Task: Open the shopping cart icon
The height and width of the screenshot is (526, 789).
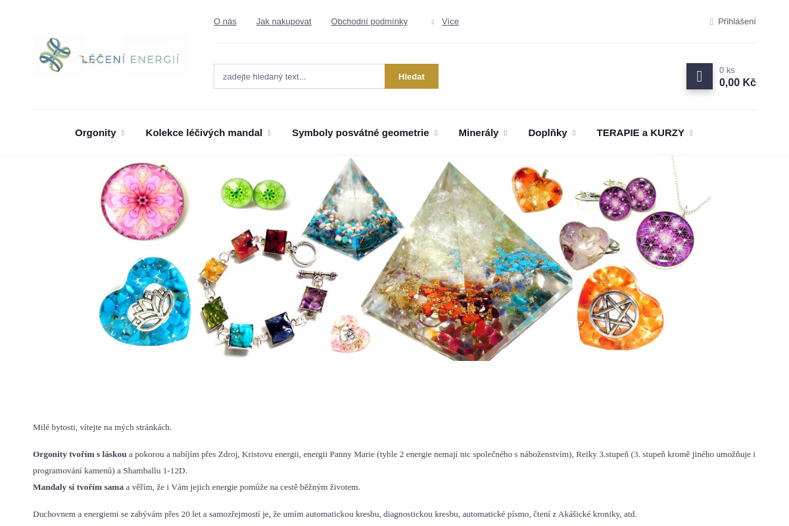Action: pos(699,76)
